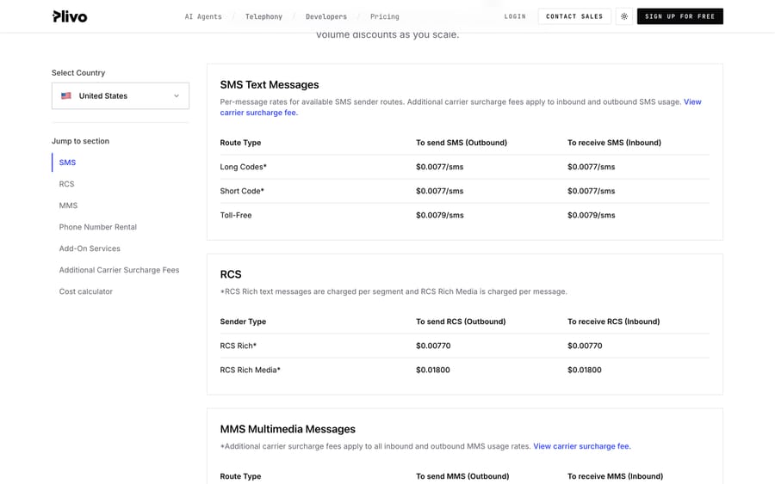Click the Short Code* row label
The image size is (775, 484).
coord(242,191)
